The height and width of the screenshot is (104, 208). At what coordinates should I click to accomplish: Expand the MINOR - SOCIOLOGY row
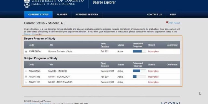[26, 77]
